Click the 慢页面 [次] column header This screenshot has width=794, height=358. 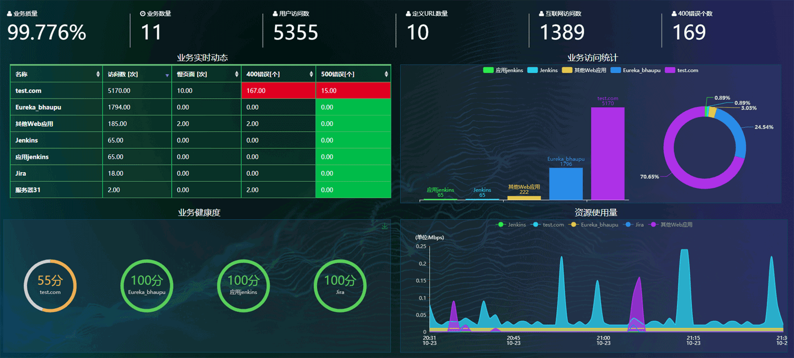(x=206, y=74)
